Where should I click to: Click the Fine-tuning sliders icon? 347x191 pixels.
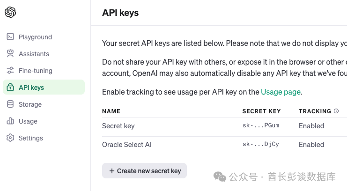10,71
